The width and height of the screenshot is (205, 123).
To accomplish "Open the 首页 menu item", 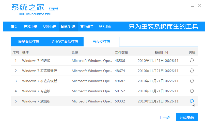I will click(x=14, y=26).
